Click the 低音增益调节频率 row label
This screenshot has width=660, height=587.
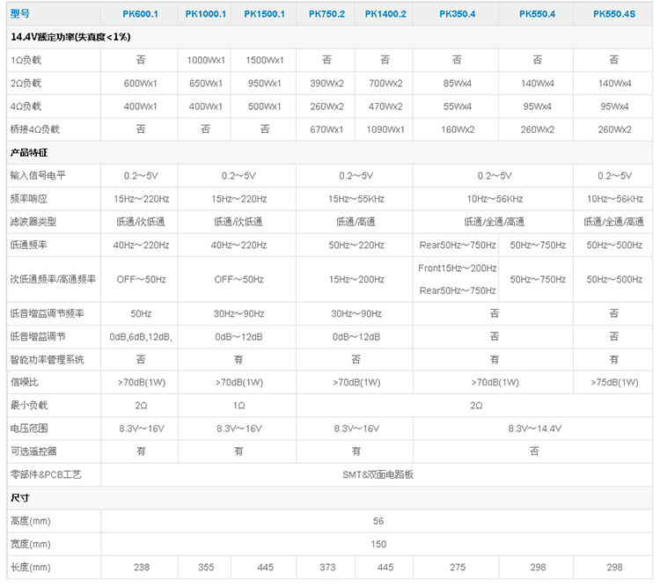pyautogui.click(x=48, y=313)
